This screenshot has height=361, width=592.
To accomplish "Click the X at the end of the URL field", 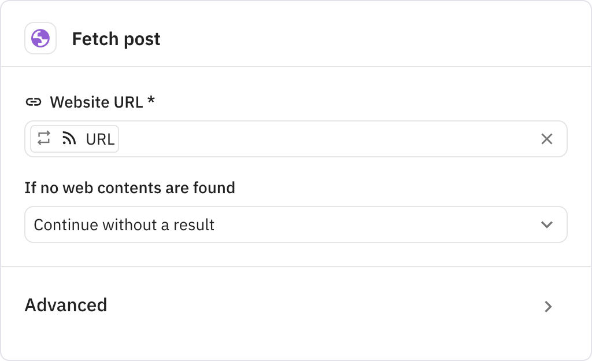I will [x=546, y=138].
